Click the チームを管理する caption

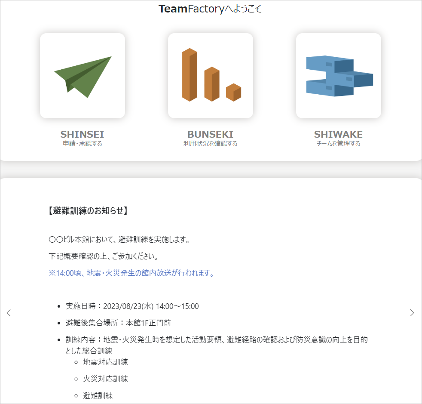(338, 144)
